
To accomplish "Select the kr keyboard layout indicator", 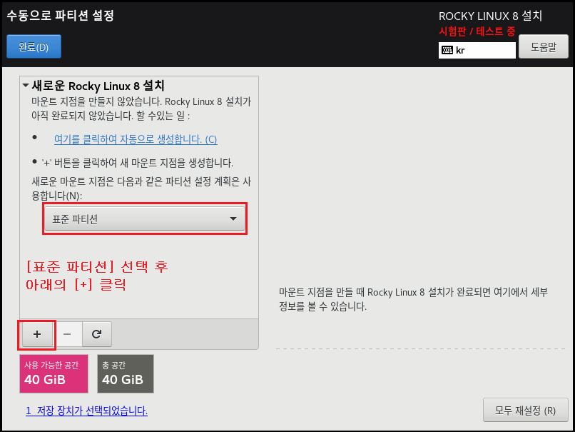I will coord(477,50).
